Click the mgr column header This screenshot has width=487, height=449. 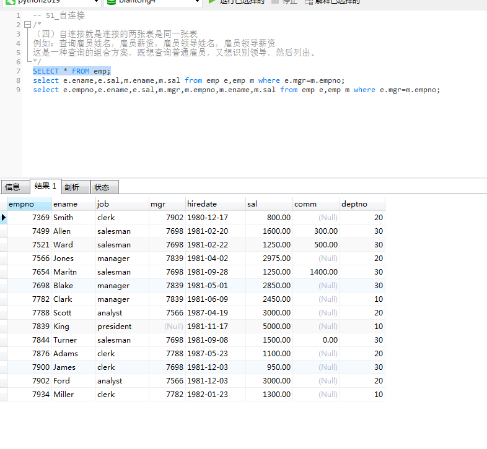click(167, 204)
